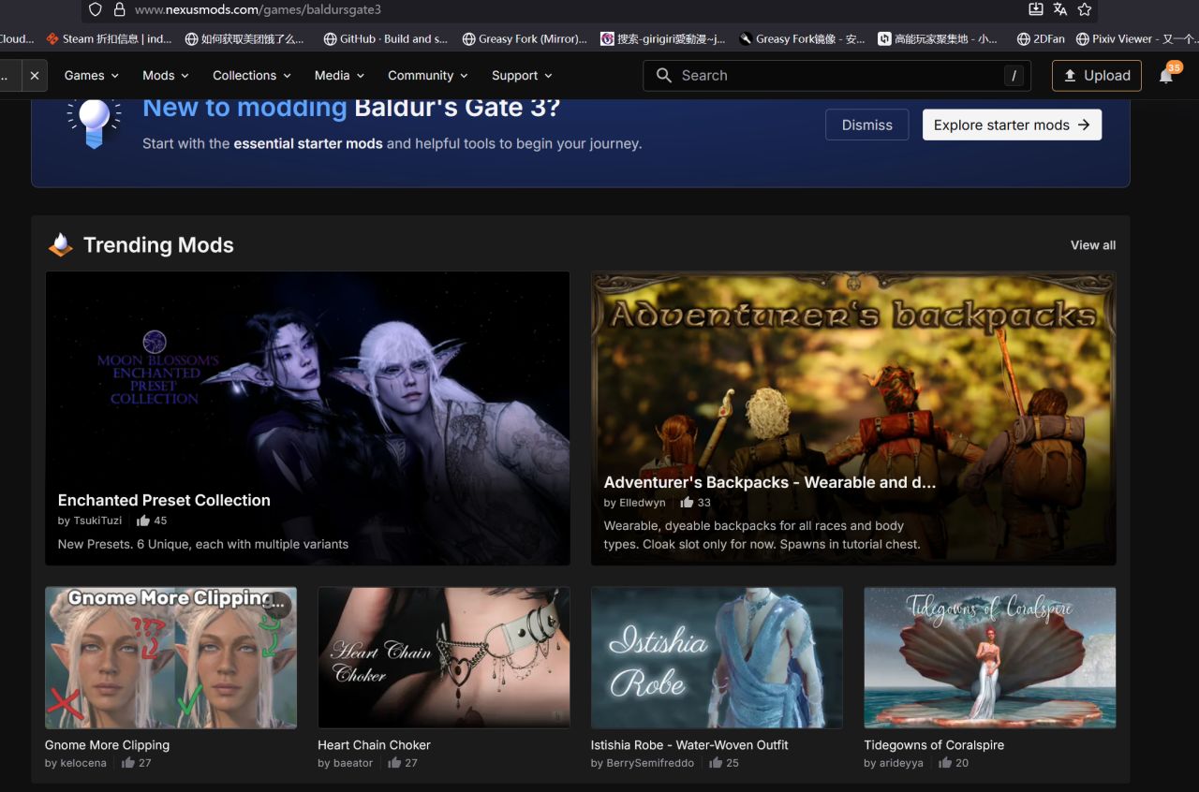Open the Tidegowns of Coralspire thumbnail
The width and height of the screenshot is (1199, 792).
click(989, 657)
